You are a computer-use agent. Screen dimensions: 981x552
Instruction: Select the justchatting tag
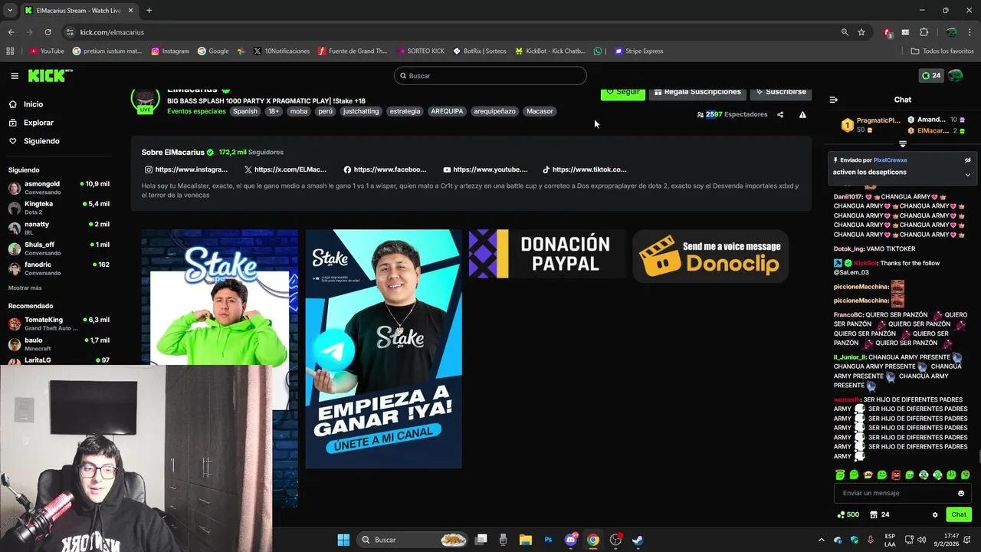361,111
